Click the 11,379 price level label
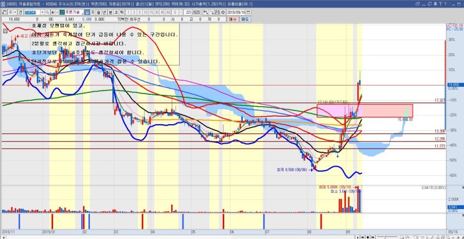 point(440,146)
